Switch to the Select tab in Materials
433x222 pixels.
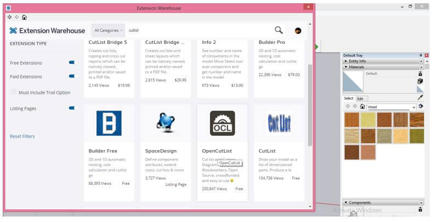tap(349, 98)
